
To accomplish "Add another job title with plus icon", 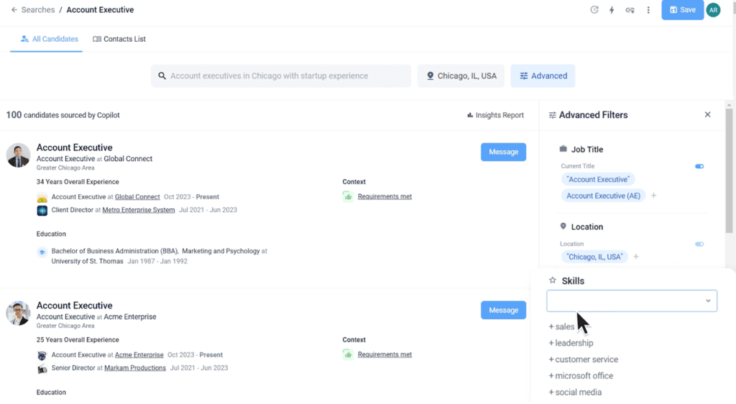I will [653, 196].
